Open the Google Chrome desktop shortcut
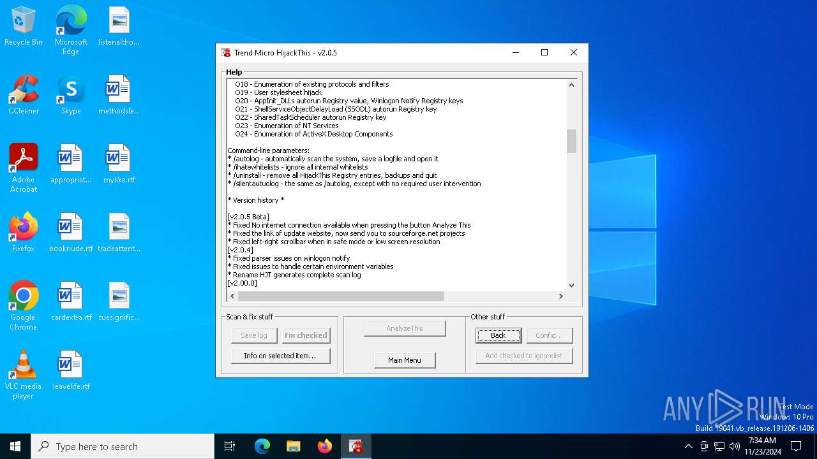Image resolution: width=817 pixels, height=459 pixels. click(x=24, y=307)
